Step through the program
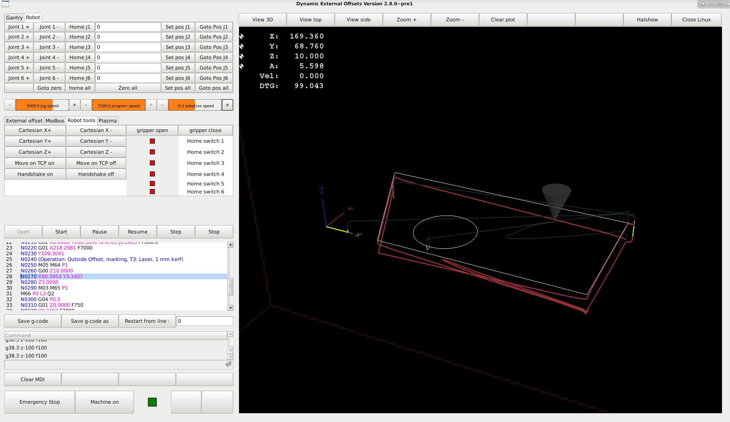Screen dimensions: 730x422 click(176, 232)
